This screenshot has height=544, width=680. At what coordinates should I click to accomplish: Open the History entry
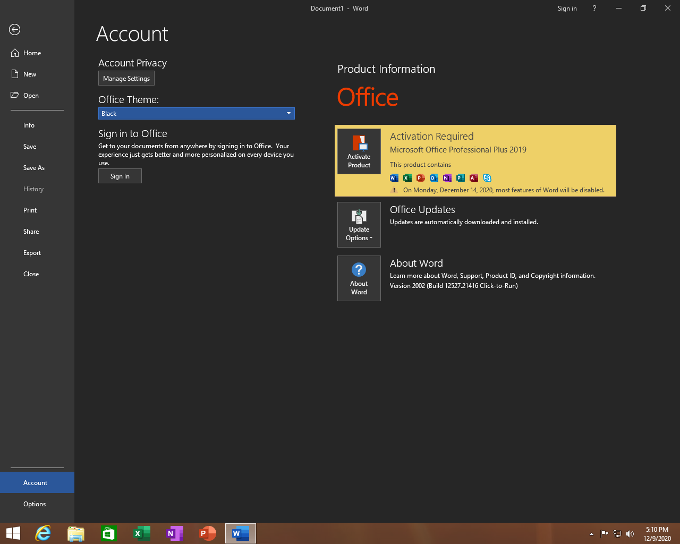click(37, 189)
